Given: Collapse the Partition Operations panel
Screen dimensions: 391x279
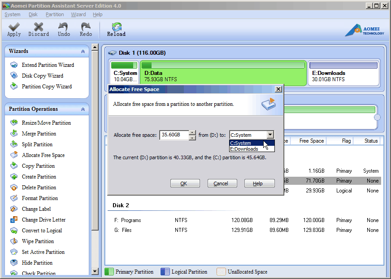Looking at the screenshot, I should [83, 109].
